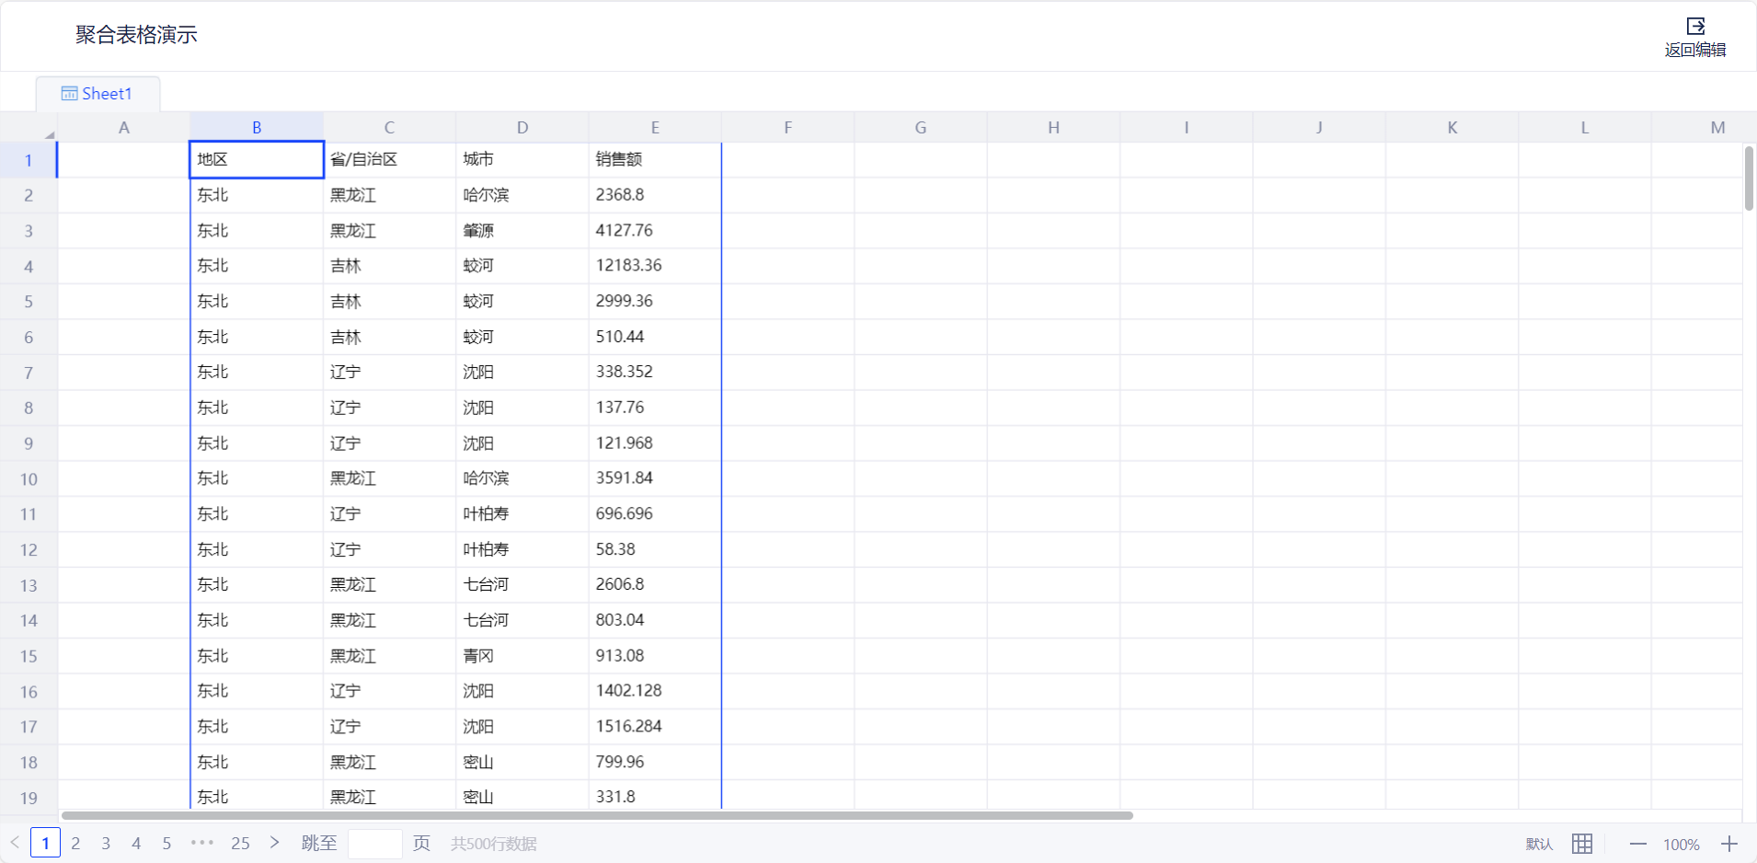1757x863 pixels.
Task: Switch to the Sheet1 tab
Action: tap(98, 94)
